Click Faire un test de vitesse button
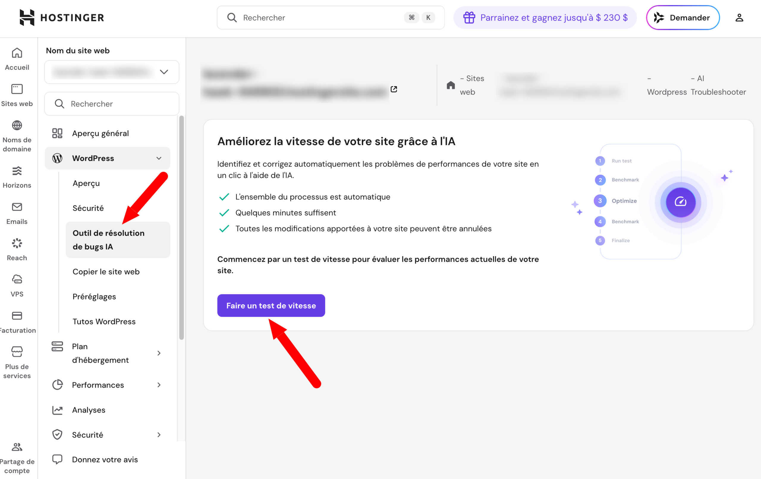Screen dimensions: 761x479 (271, 306)
